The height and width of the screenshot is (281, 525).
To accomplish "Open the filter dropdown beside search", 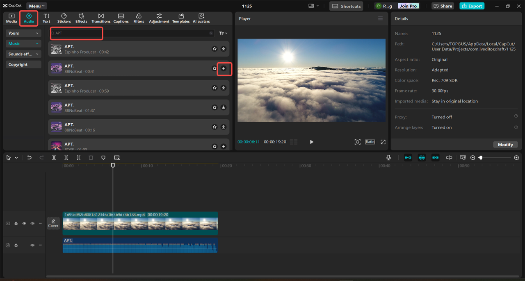I will click(x=223, y=33).
